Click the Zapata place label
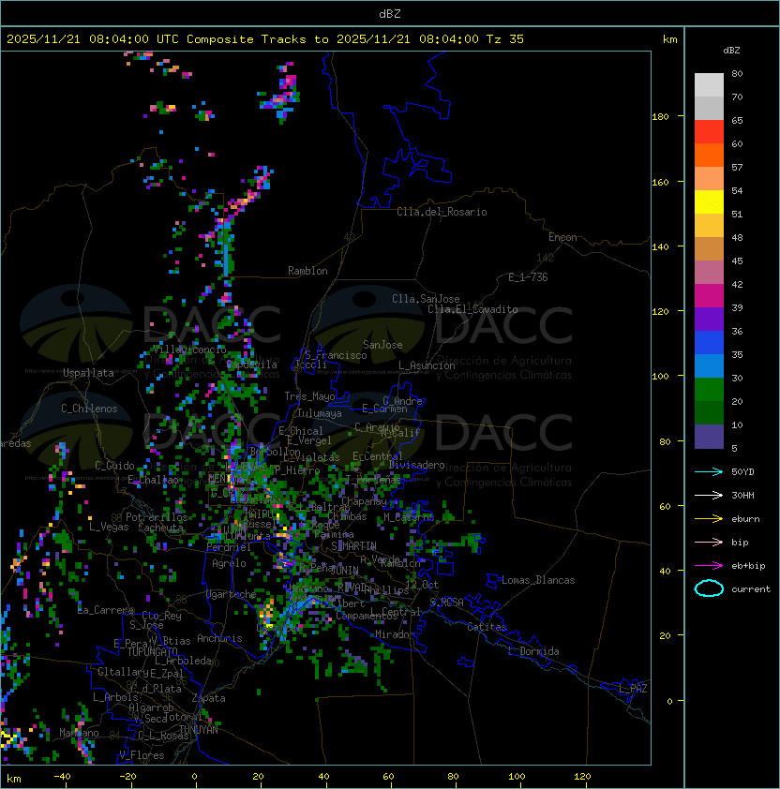 click(208, 698)
